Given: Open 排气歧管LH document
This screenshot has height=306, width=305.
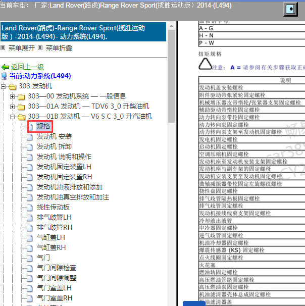Looking at the screenshot, I should tap(54, 218).
